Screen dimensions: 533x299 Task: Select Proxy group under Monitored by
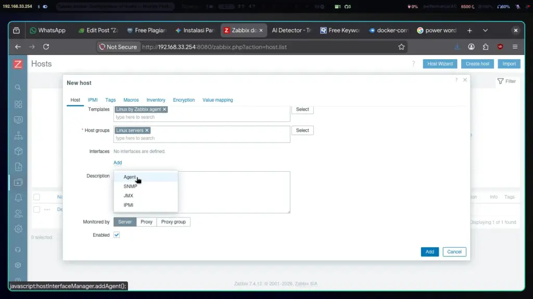[173, 222]
